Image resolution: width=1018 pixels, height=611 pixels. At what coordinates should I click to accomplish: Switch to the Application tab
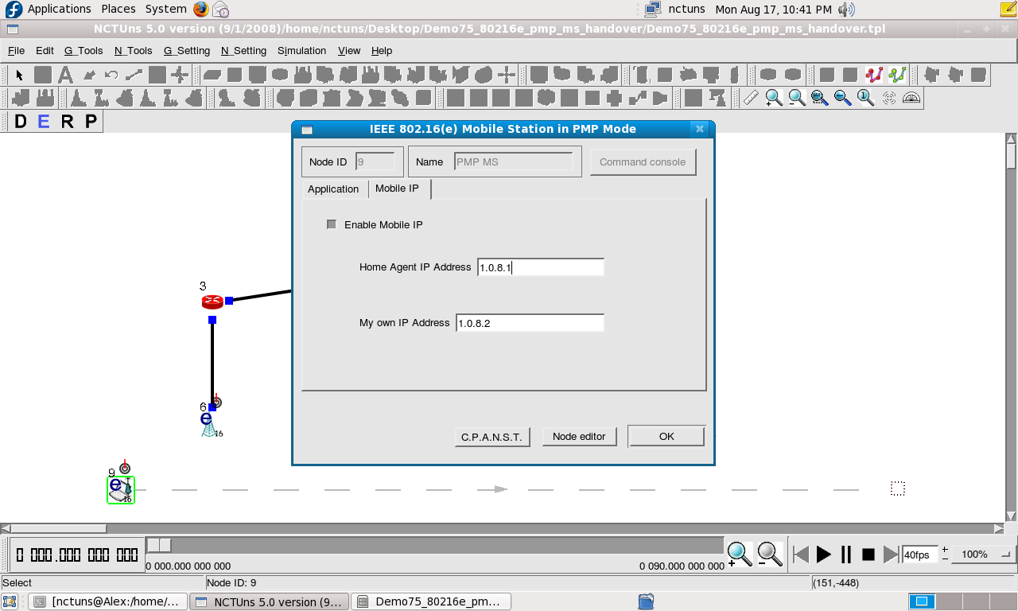pos(333,189)
